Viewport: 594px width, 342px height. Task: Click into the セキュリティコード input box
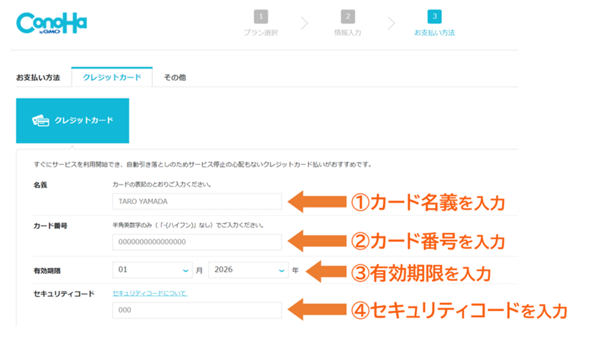coord(197,311)
